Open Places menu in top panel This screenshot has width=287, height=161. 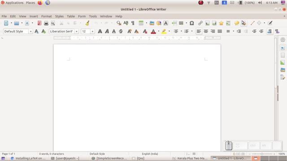pyautogui.click(x=30, y=3)
